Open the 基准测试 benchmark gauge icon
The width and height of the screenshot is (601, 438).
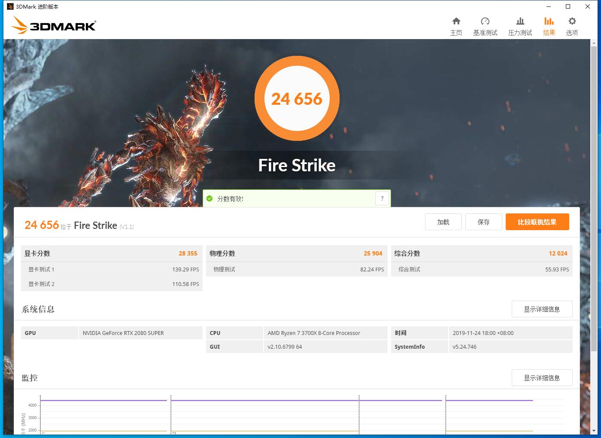tap(485, 21)
